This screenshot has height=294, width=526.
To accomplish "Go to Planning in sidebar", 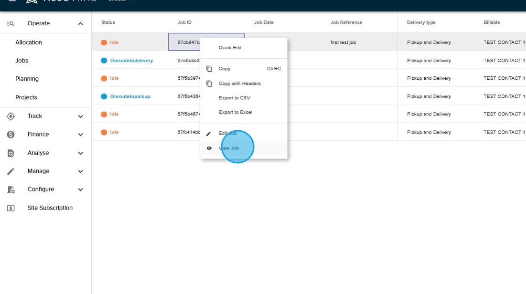I will [x=27, y=79].
